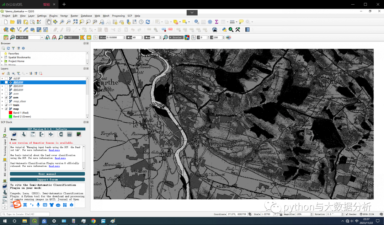Click the Support forum button
The height and width of the screenshot is (225, 384).
pyautogui.click(x=47, y=180)
